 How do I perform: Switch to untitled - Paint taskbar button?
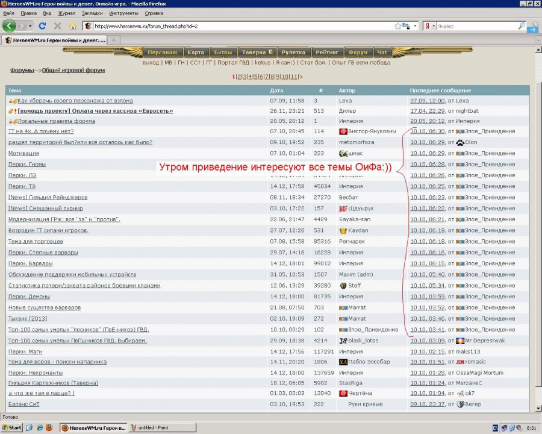pos(151,427)
